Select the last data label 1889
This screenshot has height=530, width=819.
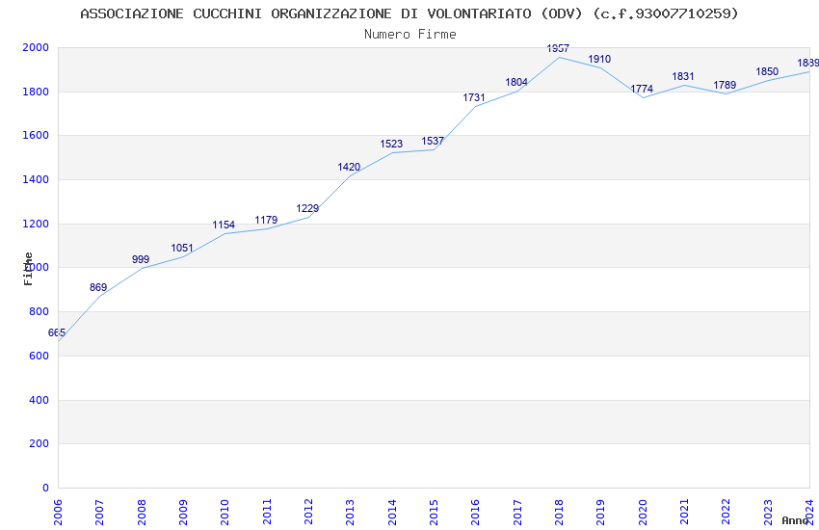click(x=807, y=64)
